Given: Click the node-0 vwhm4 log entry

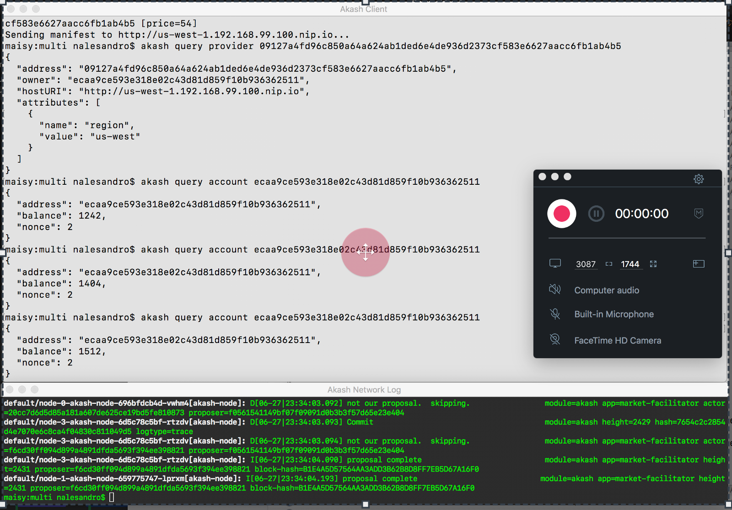Looking at the screenshot, I should point(365,408).
